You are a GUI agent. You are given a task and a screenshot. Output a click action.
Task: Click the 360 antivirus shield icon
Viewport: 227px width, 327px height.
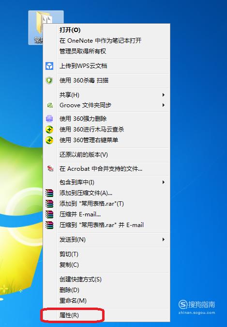click(x=49, y=81)
